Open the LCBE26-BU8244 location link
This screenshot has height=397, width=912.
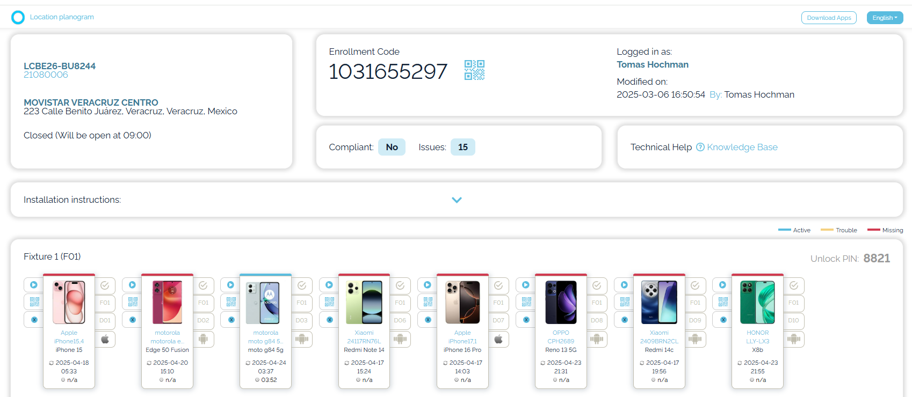pos(60,66)
